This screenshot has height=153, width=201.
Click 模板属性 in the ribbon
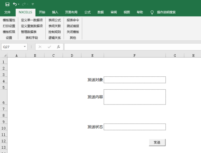(9, 20)
